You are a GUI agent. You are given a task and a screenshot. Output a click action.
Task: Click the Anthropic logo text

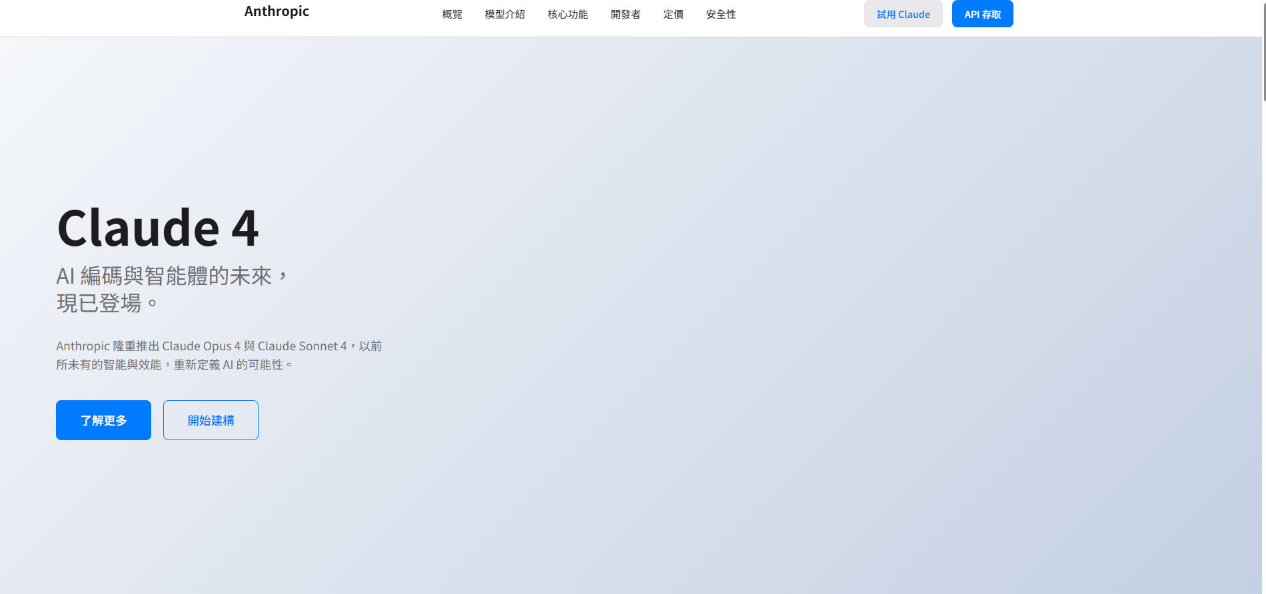(x=277, y=11)
